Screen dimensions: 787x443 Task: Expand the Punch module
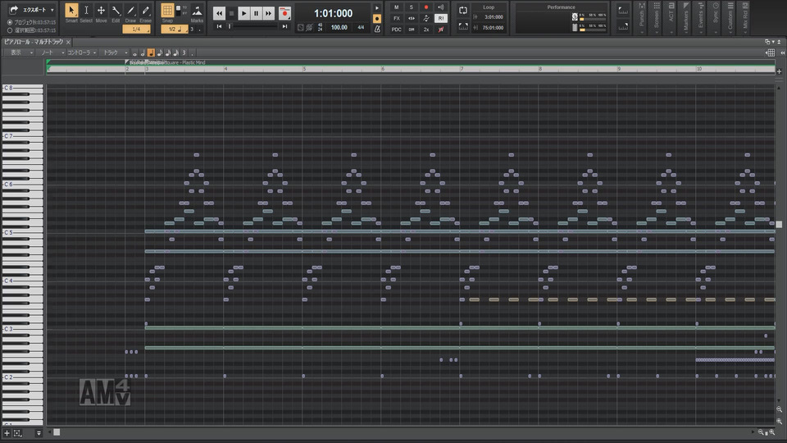(641, 16)
